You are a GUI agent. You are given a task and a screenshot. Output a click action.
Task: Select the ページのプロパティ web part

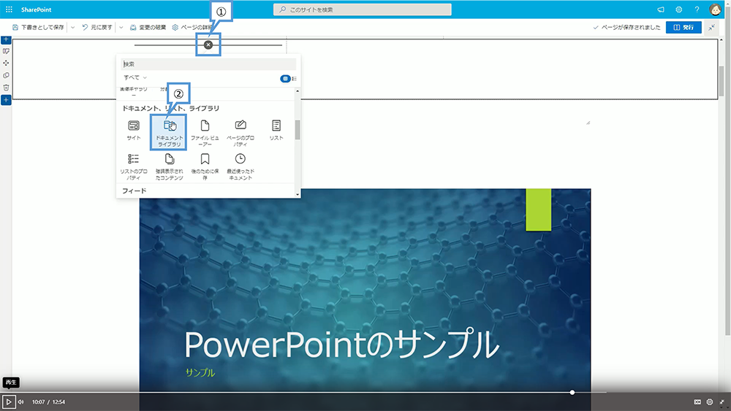click(x=240, y=133)
